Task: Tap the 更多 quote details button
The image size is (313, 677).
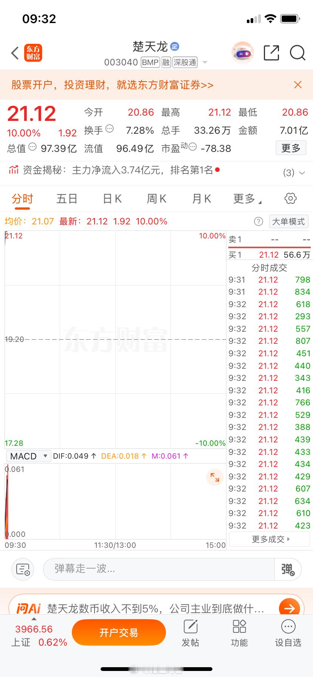Action: coord(291,148)
